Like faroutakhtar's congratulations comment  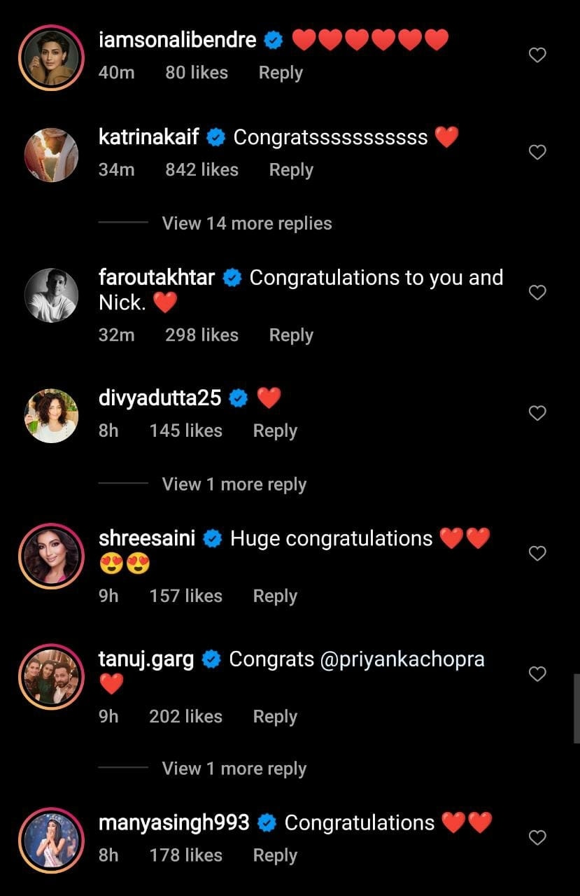pos(537,293)
